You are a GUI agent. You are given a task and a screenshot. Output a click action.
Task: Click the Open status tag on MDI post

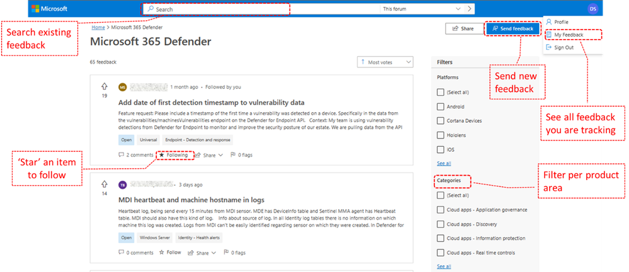pyautogui.click(x=127, y=237)
